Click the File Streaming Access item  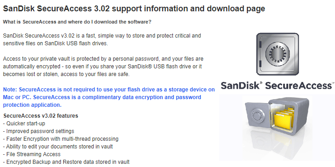(32, 154)
